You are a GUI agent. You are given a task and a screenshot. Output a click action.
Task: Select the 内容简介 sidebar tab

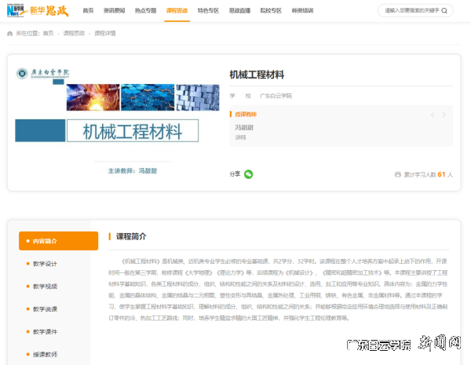58,241
